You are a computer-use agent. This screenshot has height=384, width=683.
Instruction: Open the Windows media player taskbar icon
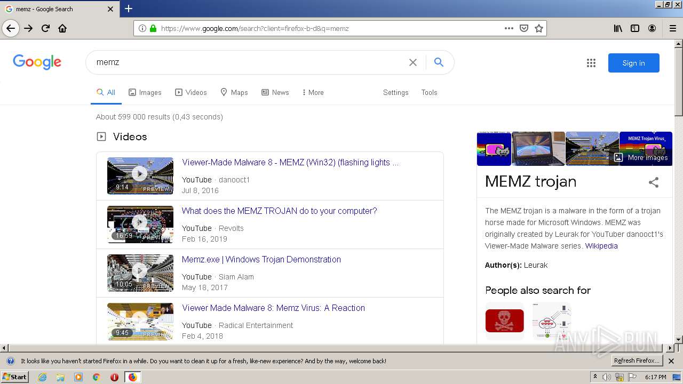tap(78, 377)
